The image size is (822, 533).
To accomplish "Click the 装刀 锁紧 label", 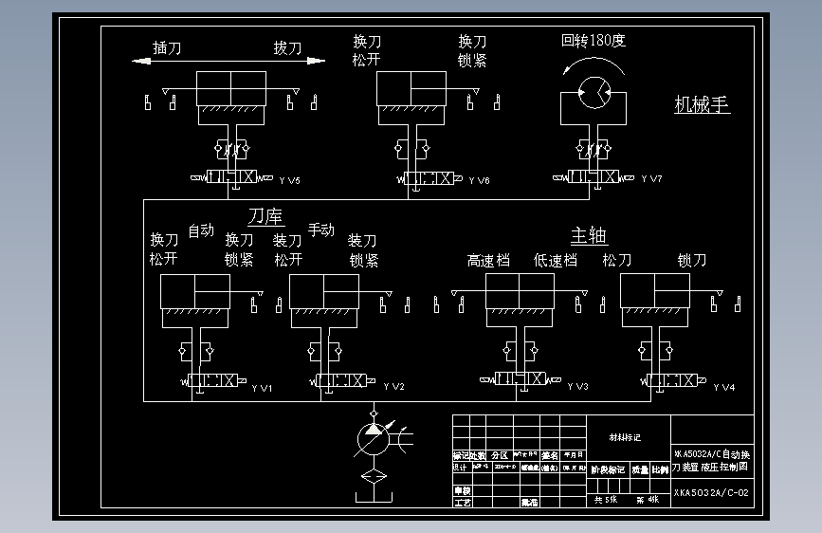I will [363, 250].
